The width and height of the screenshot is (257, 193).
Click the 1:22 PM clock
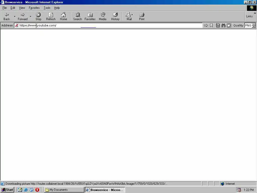tap(249, 190)
